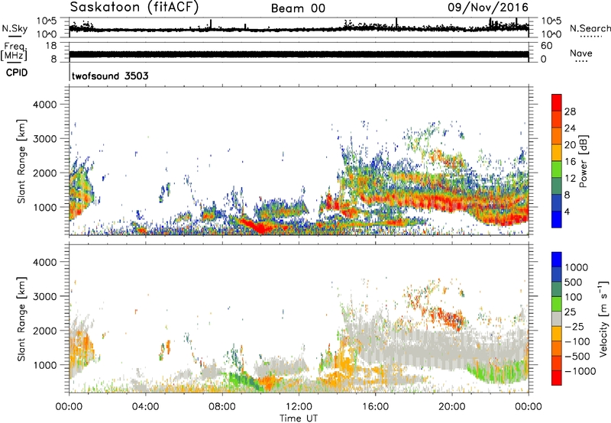
Task: Click the '18' frequency axis tick
Action: coord(51,46)
